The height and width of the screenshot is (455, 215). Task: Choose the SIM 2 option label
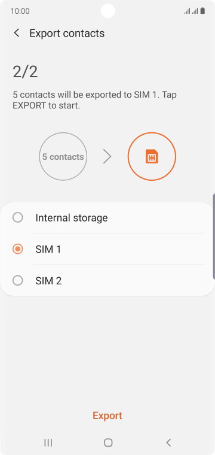click(48, 281)
